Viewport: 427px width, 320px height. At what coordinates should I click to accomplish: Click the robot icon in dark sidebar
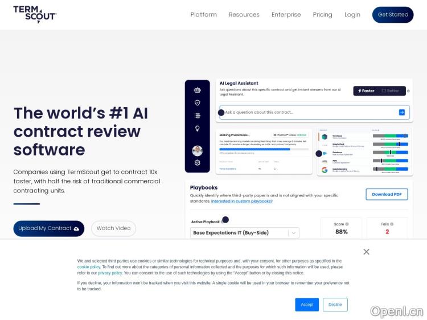198,90
